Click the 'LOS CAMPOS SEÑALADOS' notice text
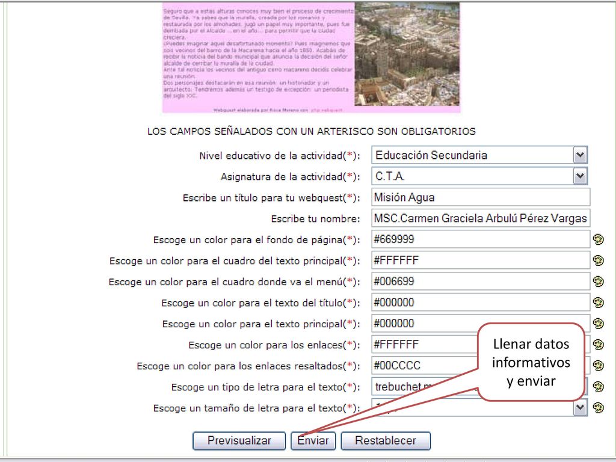This screenshot has height=462, width=616. (x=312, y=131)
